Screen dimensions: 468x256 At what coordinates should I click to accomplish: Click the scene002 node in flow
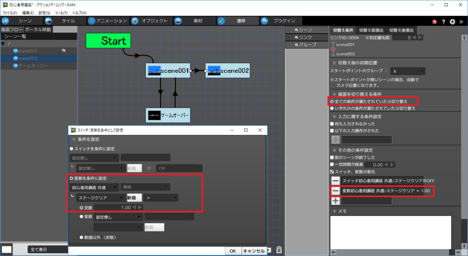tap(228, 70)
